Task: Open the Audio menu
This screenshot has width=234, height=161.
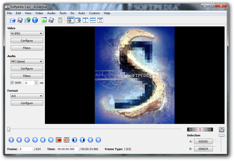Action: [x=51, y=13]
